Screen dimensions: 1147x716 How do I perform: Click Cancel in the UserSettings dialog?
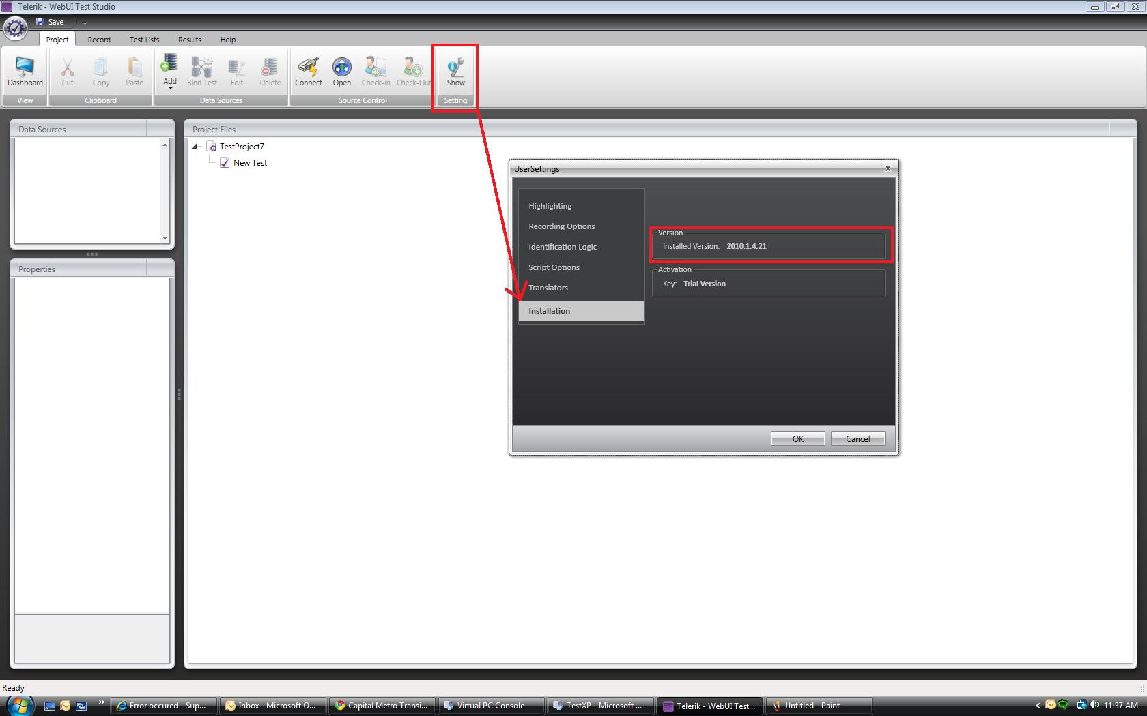(x=858, y=438)
